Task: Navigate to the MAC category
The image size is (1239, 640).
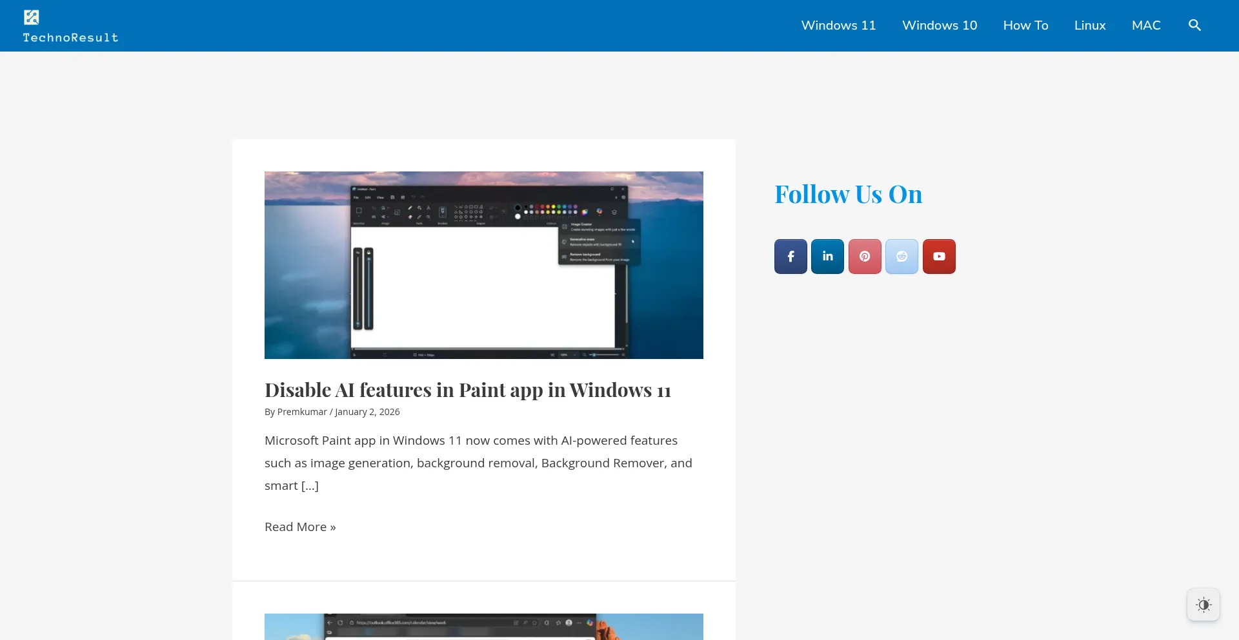Action: (1146, 25)
